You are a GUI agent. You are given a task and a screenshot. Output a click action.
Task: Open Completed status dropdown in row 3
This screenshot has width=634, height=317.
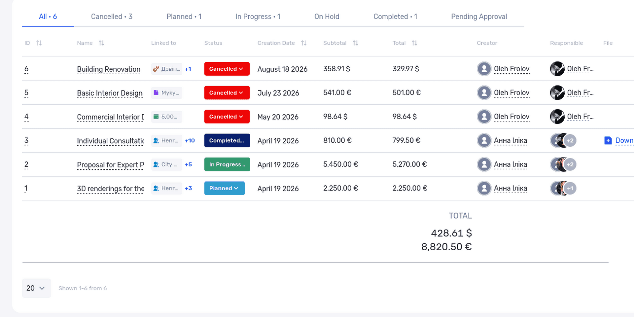(x=227, y=141)
